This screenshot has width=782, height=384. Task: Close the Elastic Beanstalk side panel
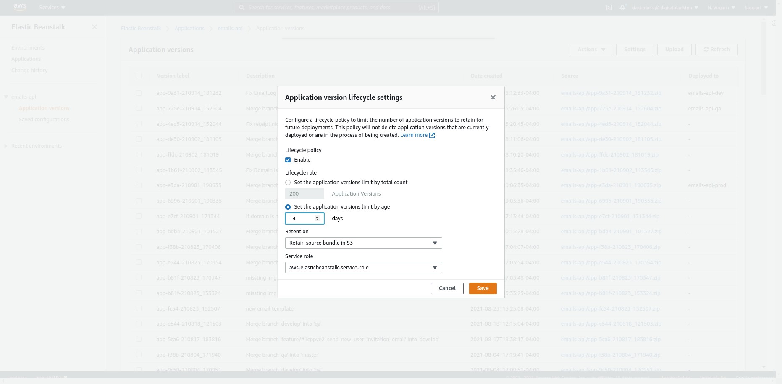94,27
